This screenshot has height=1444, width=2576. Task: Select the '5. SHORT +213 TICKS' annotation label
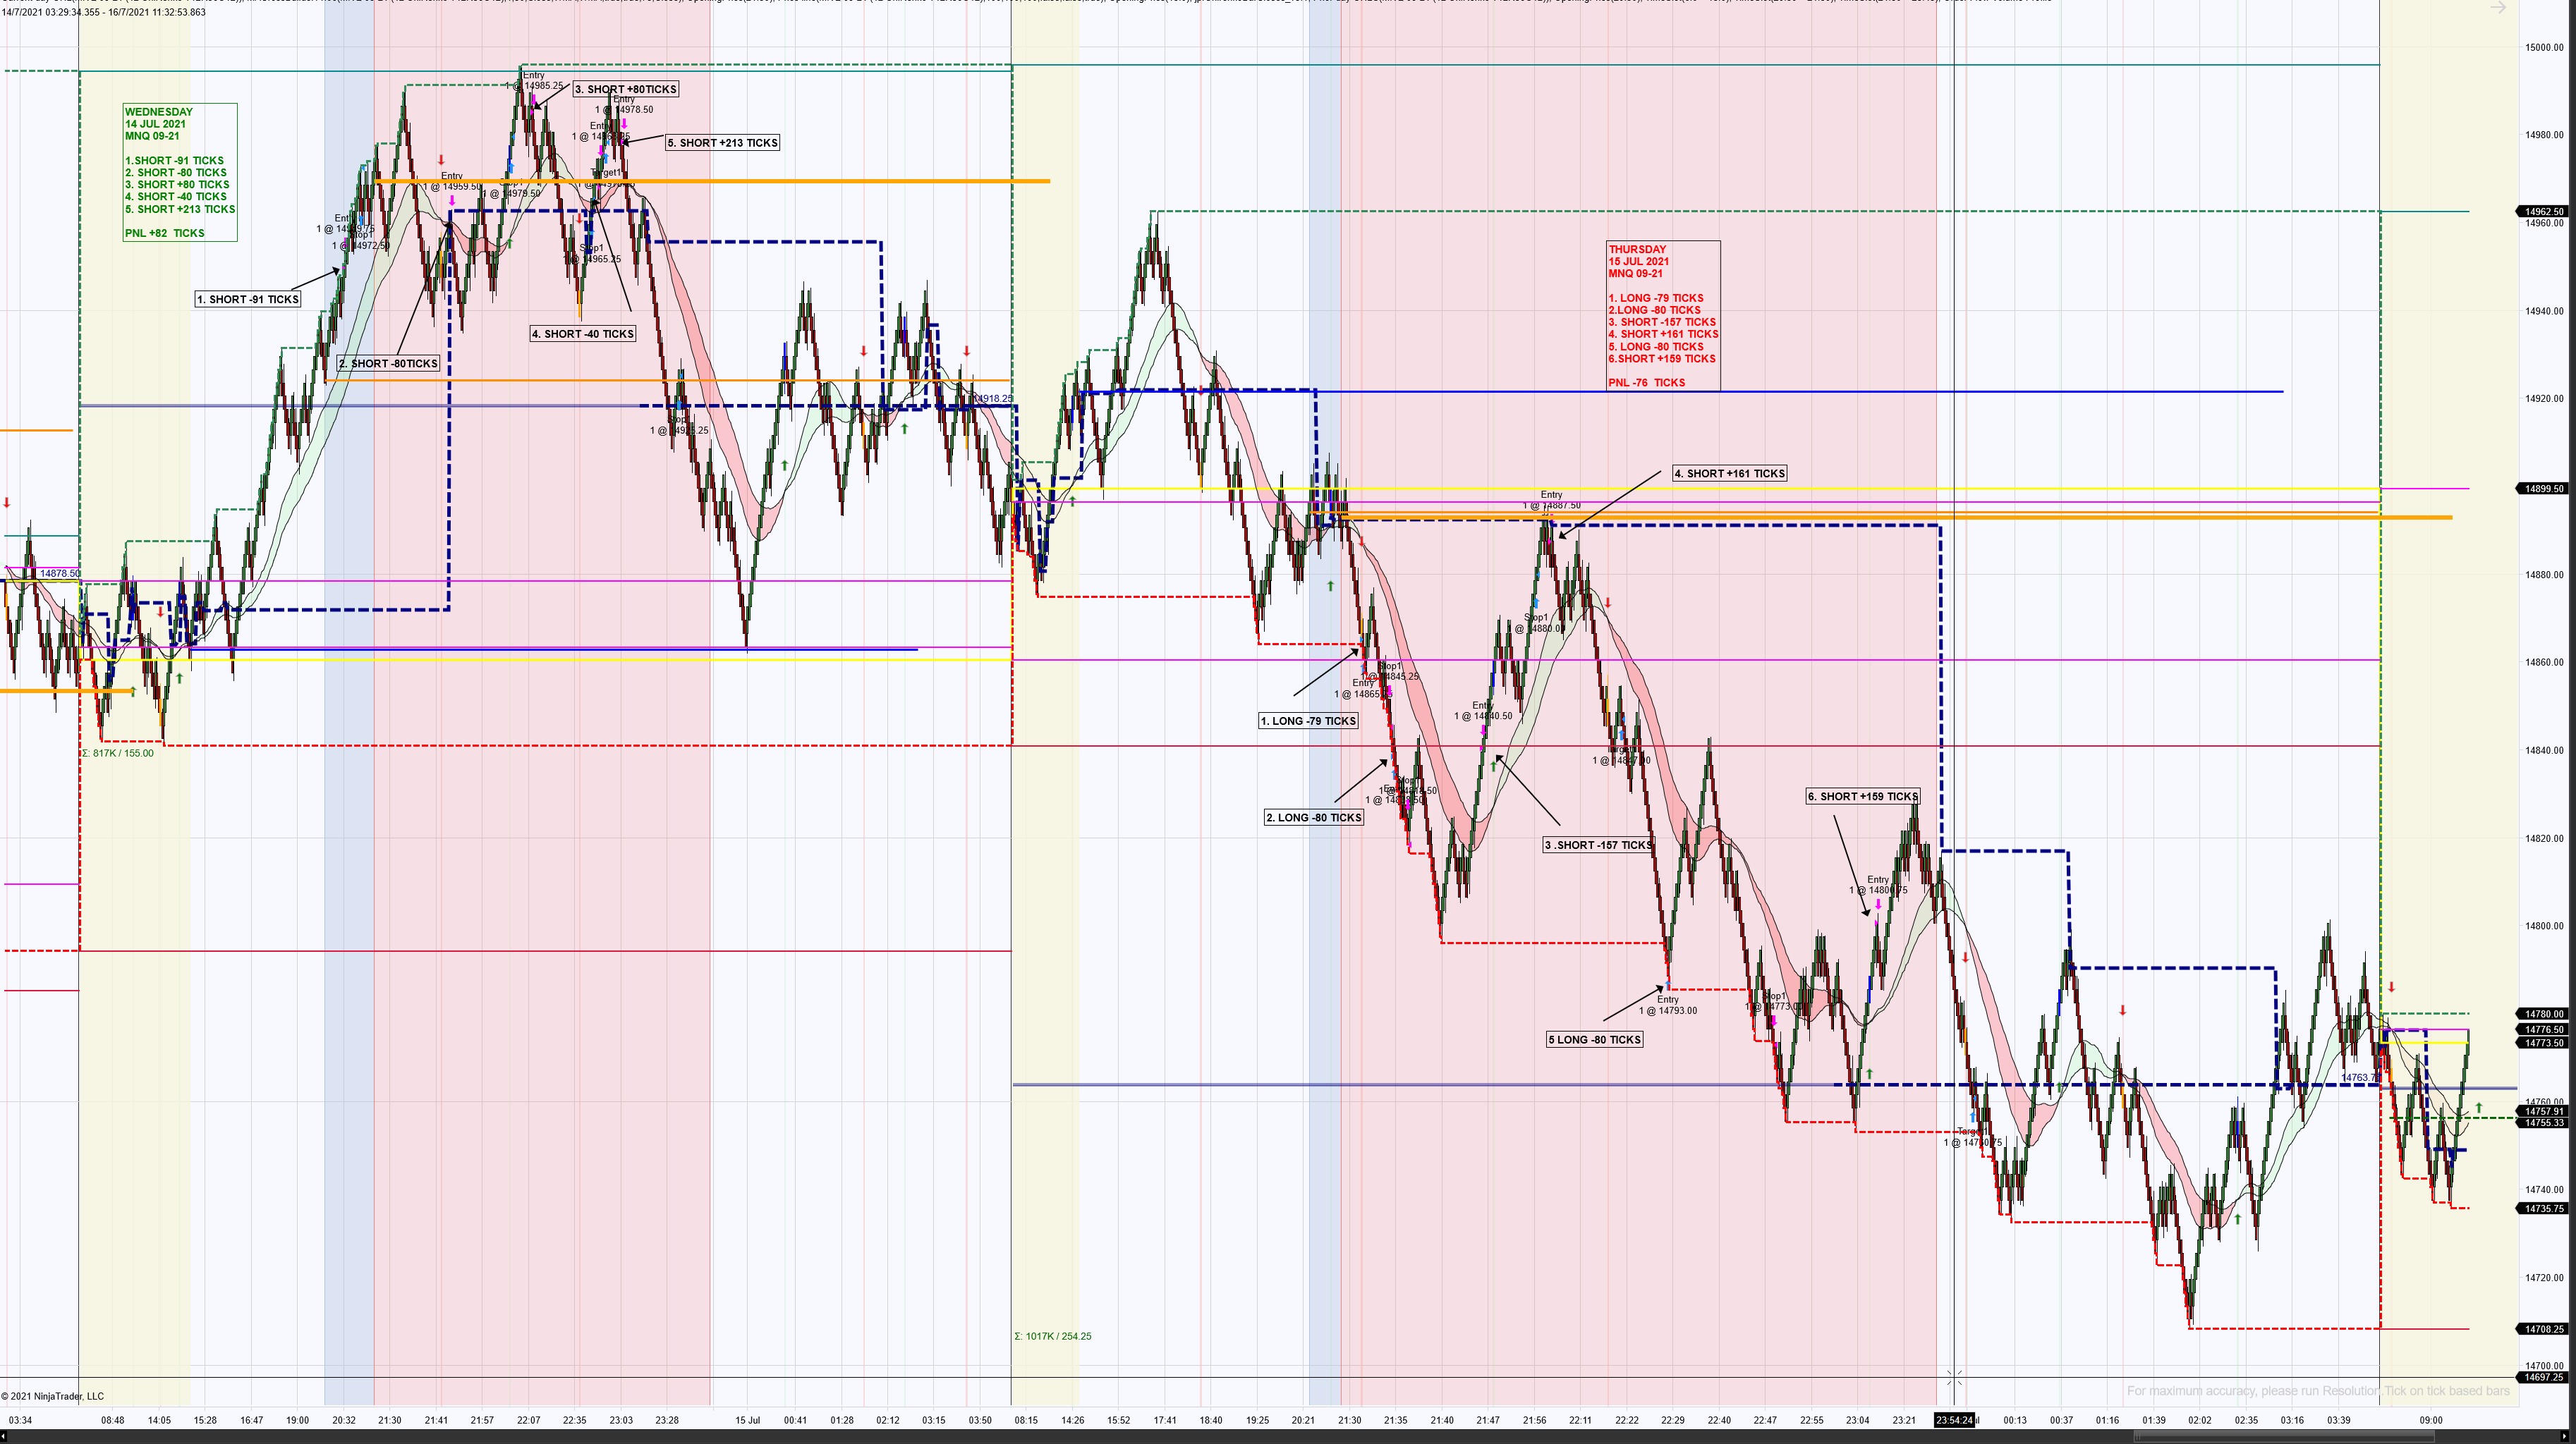click(x=723, y=143)
